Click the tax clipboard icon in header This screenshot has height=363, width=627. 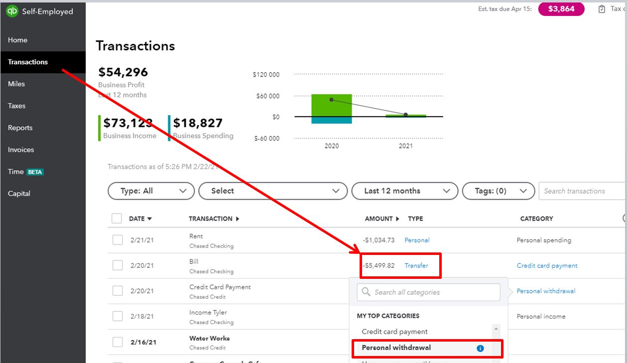[602, 9]
